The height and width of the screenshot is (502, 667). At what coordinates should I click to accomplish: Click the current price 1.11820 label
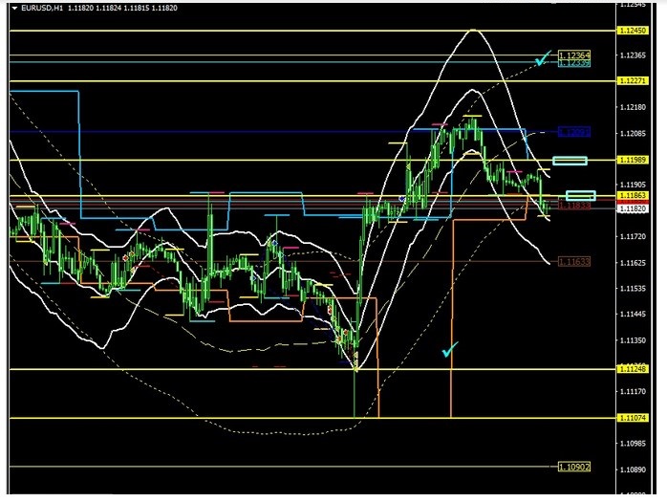[x=636, y=207]
